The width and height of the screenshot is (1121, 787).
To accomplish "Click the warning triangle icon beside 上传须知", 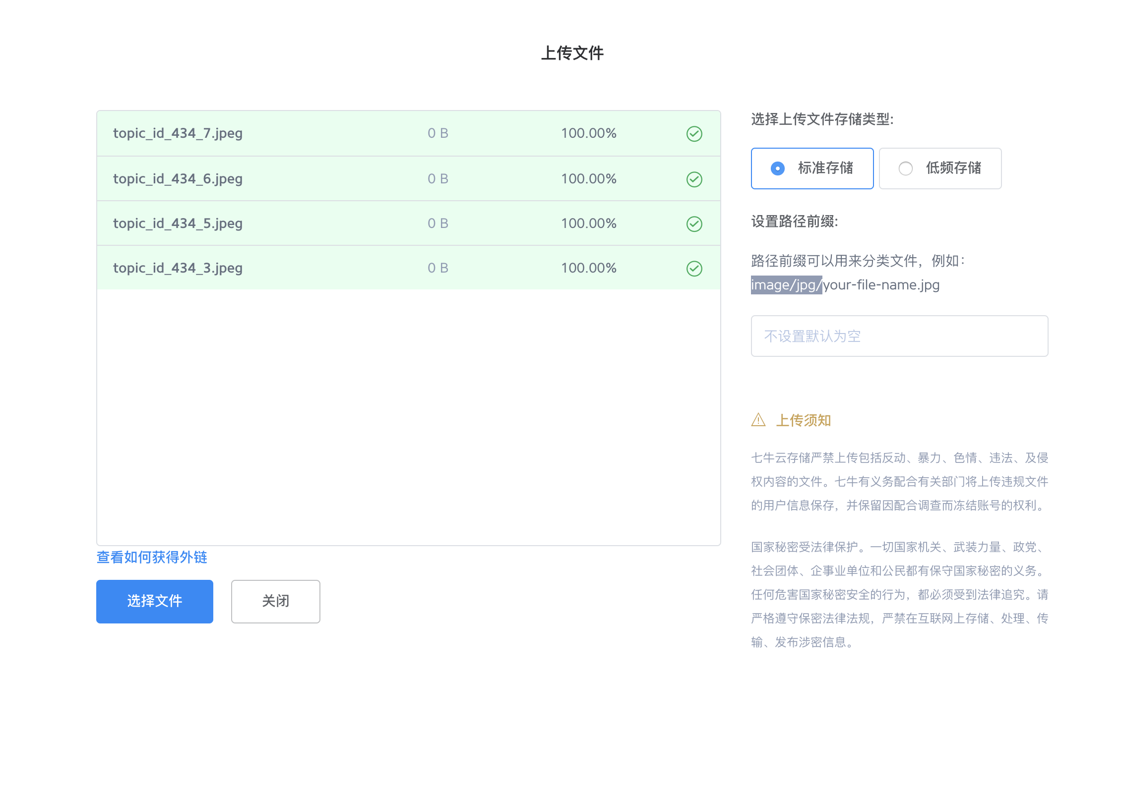I will (x=758, y=420).
